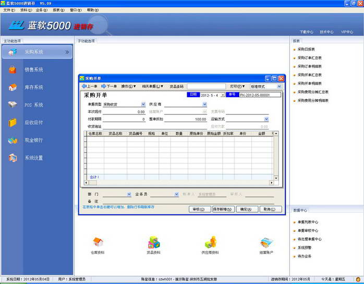Open the 报表 menu
The image size is (364, 284).
58,10
